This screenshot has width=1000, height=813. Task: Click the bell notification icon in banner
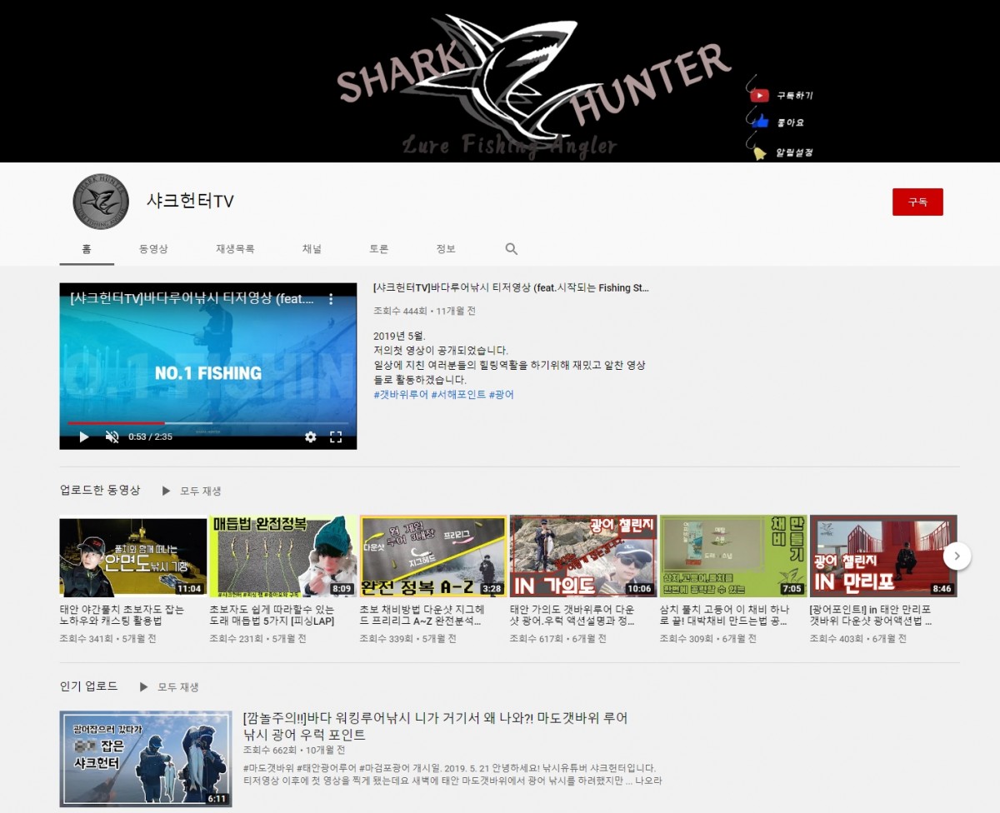pyautogui.click(x=759, y=153)
